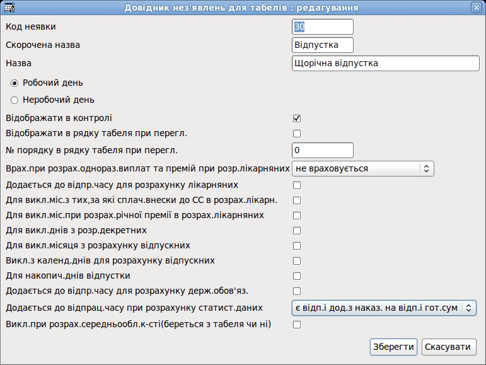Select the "Робочий день" radio button
Screen dimensions: 486x365
click(x=14, y=83)
